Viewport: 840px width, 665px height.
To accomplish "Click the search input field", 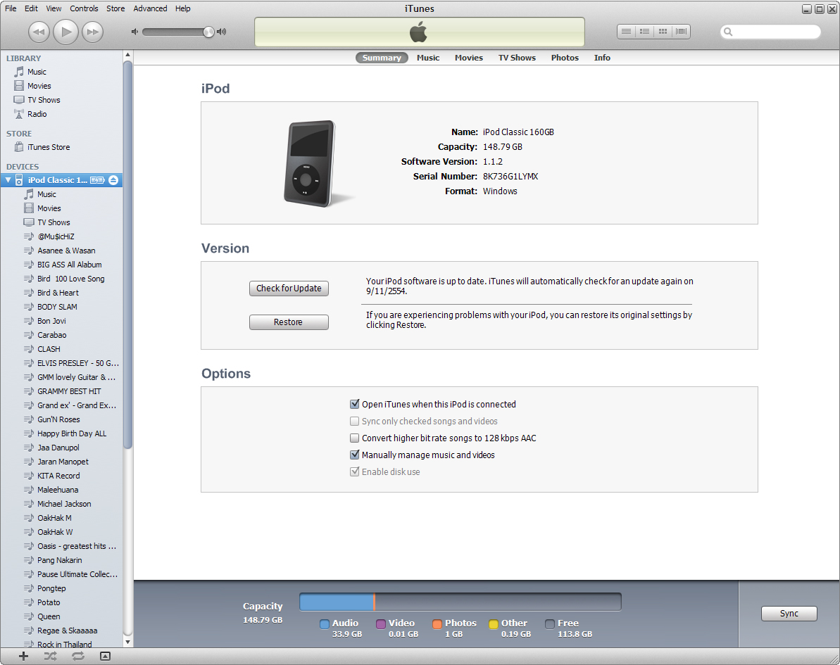I will (x=775, y=32).
